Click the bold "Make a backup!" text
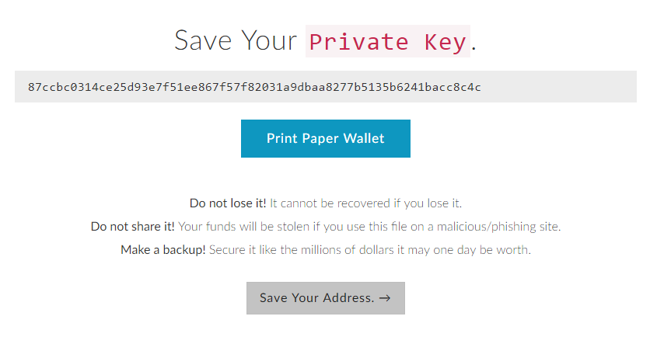Screen dimensions: 650x337 point(163,250)
